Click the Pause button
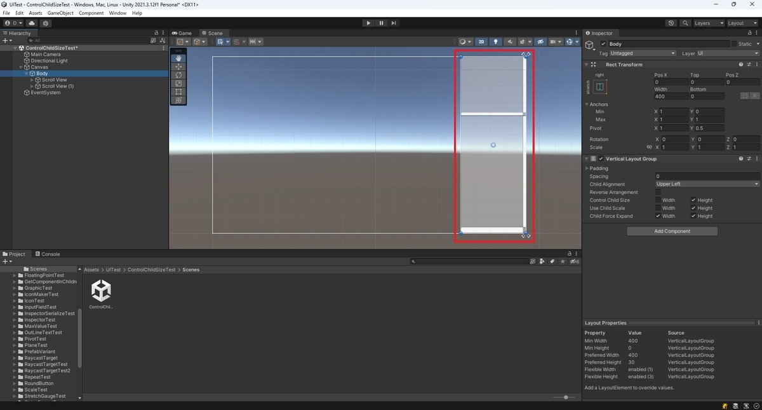The width and height of the screenshot is (762, 410). (x=381, y=23)
